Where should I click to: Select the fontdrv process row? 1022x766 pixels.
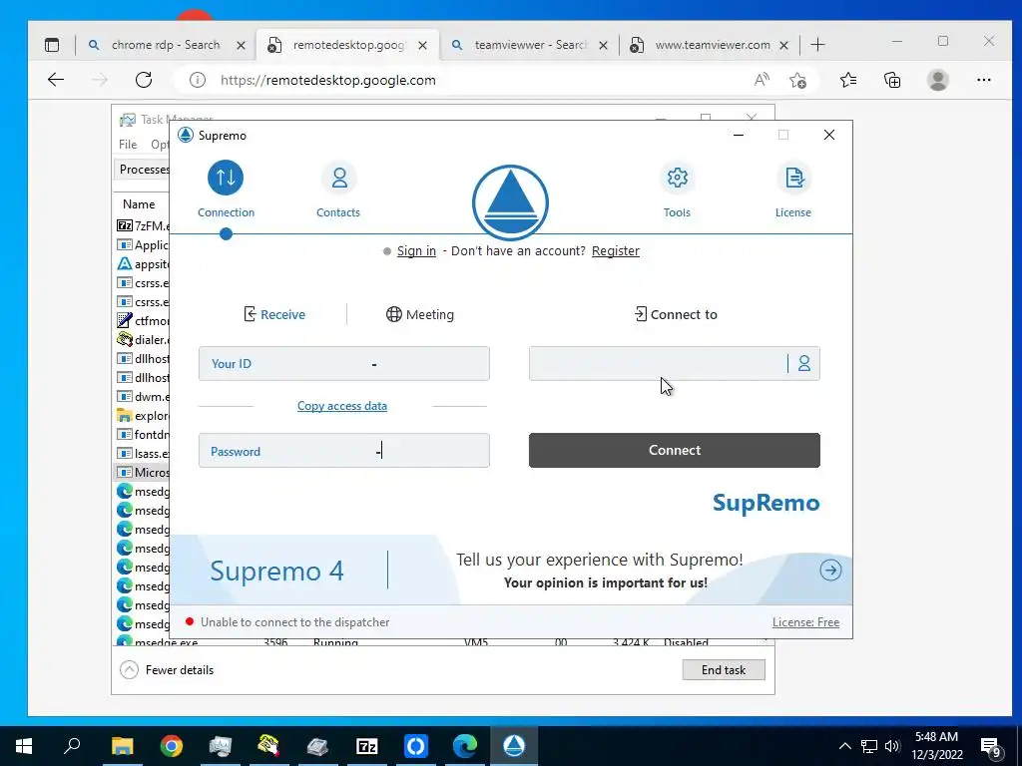143,435
